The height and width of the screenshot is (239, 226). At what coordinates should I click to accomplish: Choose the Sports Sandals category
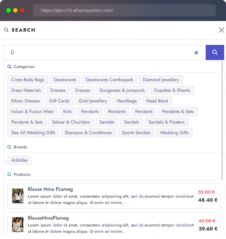click(x=136, y=133)
